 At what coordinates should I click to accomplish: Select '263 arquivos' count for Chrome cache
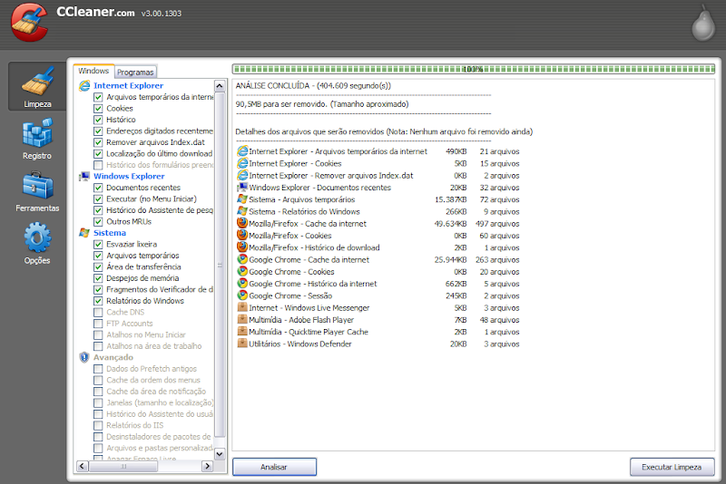tap(497, 260)
